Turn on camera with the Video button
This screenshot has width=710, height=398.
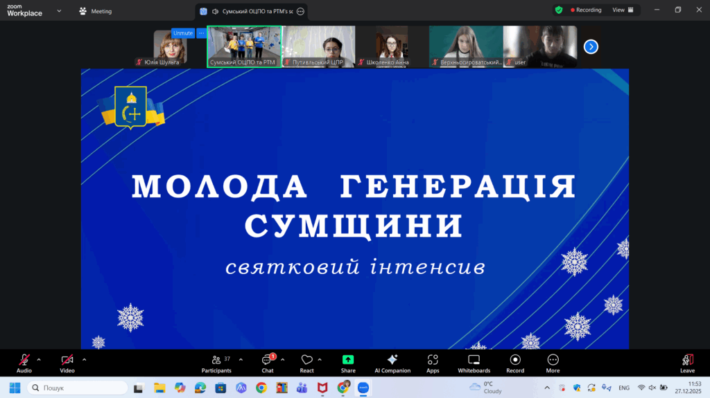pyautogui.click(x=67, y=363)
